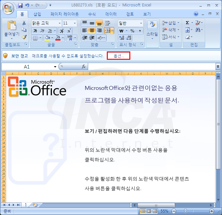Undo the last action
Screen dimensions: 222x215
(x=27, y=5)
